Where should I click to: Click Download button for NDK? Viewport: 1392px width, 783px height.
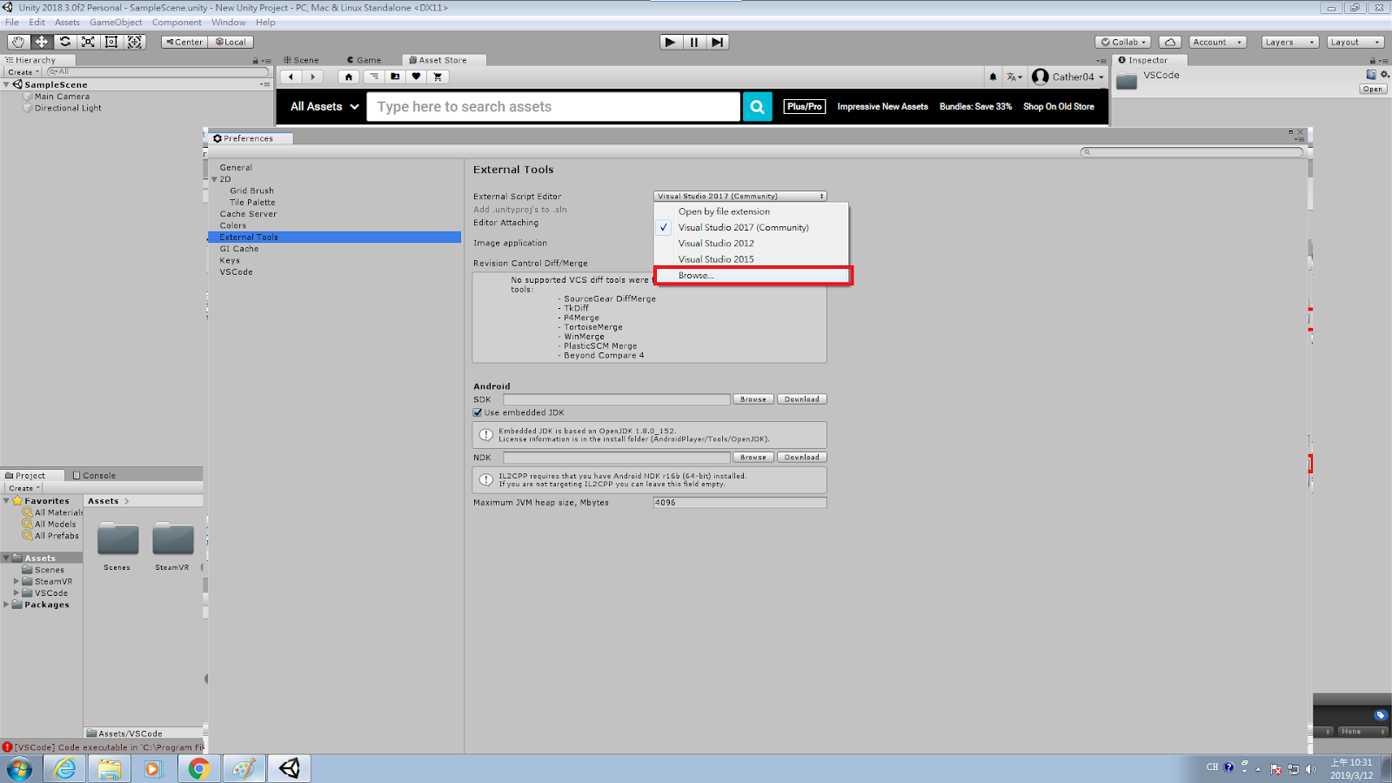tap(801, 457)
